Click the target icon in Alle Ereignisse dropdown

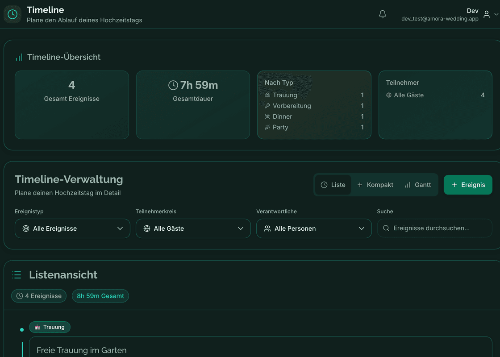pos(26,228)
